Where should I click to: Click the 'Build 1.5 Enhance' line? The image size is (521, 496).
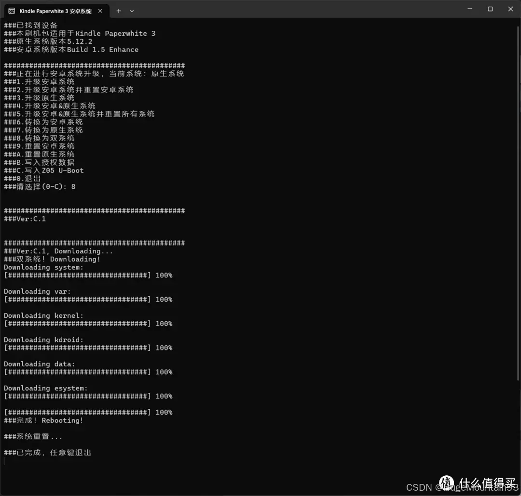[71, 50]
